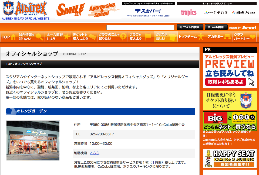The width and height of the screenshot is (259, 175).
Task: Open the SMILE 2011 banner
Action: tap(70, 10)
